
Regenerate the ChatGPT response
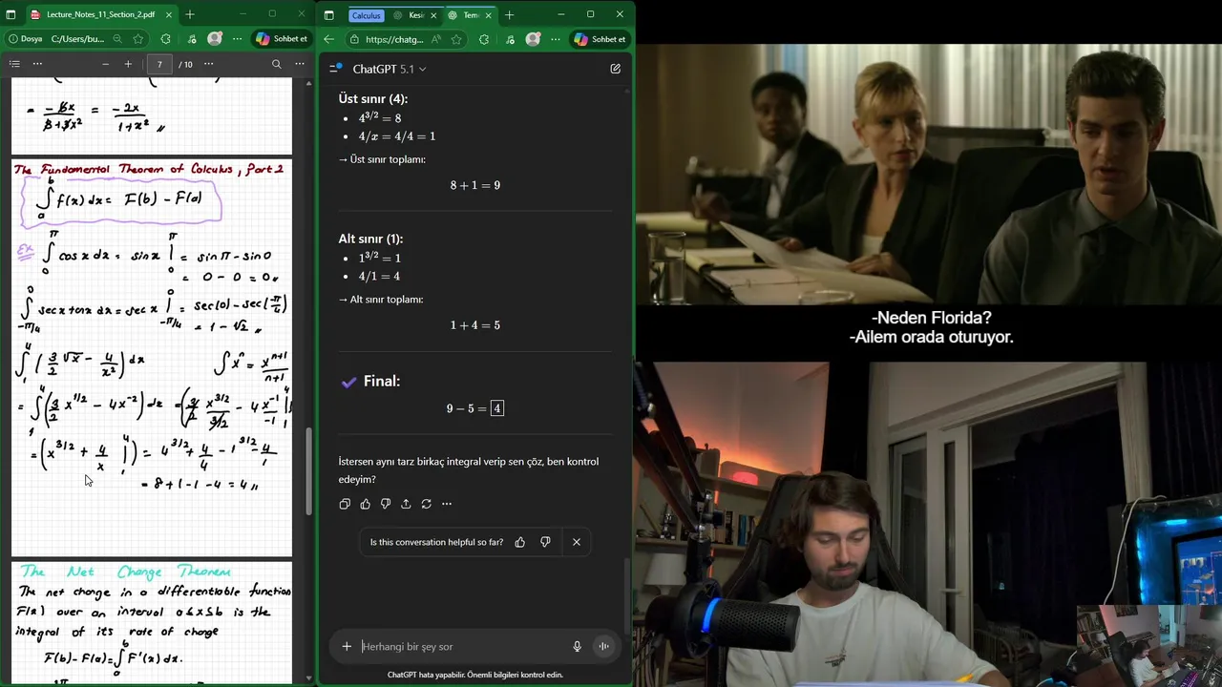(x=427, y=504)
